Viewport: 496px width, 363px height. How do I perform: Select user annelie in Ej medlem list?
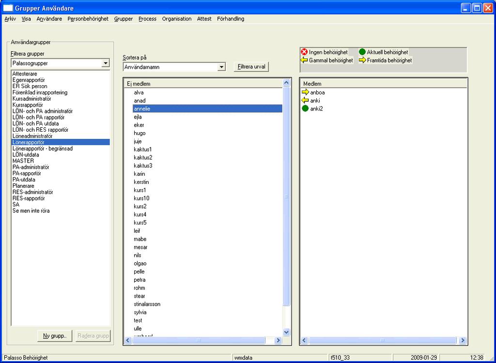[x=207, y=109]
